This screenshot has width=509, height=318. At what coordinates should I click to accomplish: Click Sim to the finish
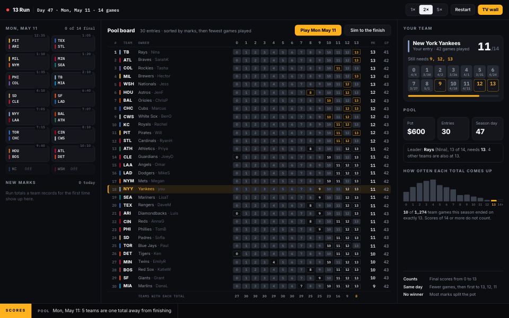(x=367, y=30)
